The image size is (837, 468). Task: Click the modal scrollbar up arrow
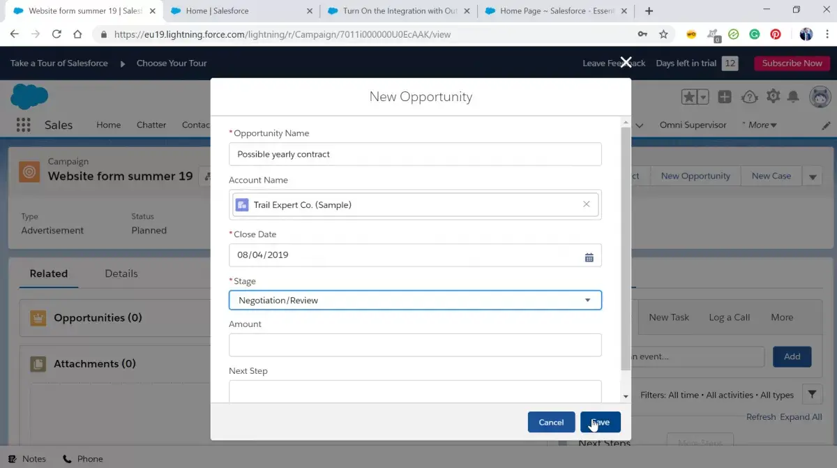pyautogui.click(x=625, y=122)
